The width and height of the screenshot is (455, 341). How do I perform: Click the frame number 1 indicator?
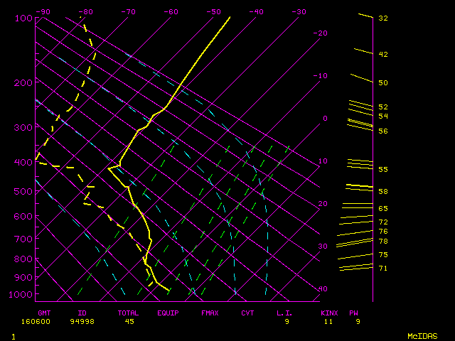14,335
